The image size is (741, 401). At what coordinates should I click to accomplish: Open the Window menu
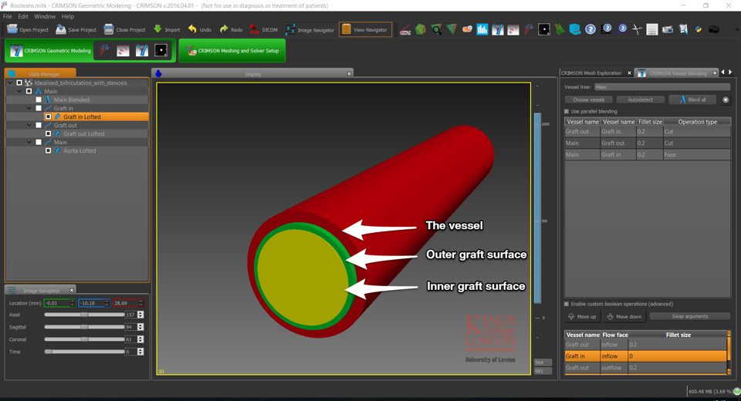[45, 16]
